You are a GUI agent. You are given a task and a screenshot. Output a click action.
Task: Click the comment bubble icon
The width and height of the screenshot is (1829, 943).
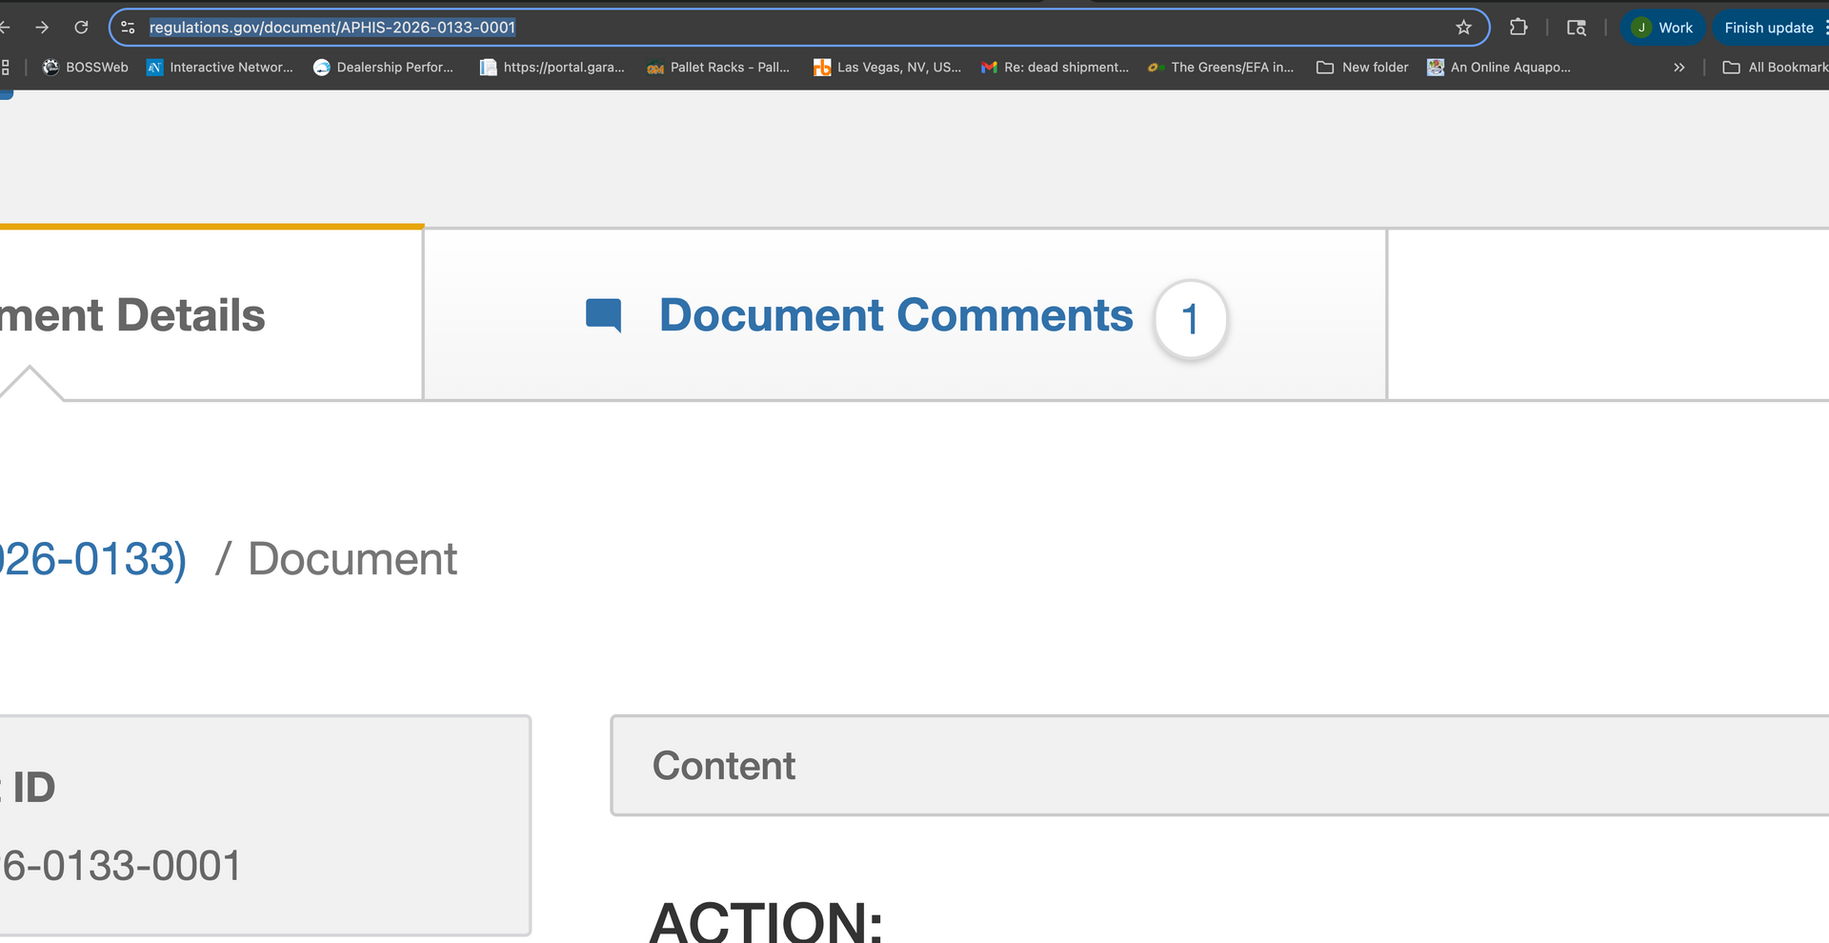[604, 315]
